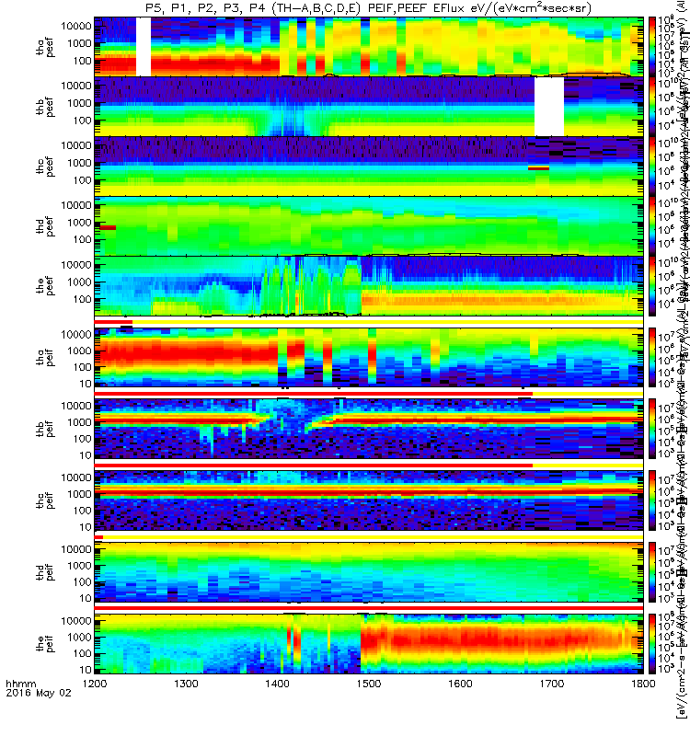Click the yellow segment of bar above thd peif

tap(373, 537)
